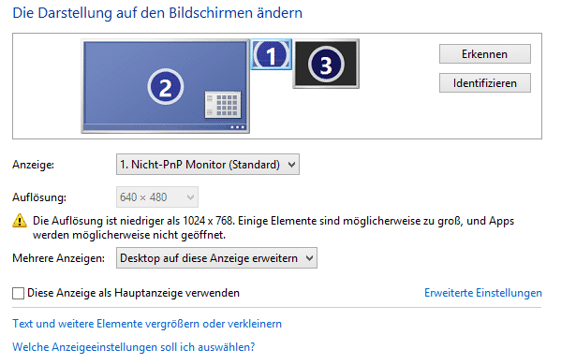Click the Identifizieren button
Viewport: 561px width, 364px height.
click(485, 83)
